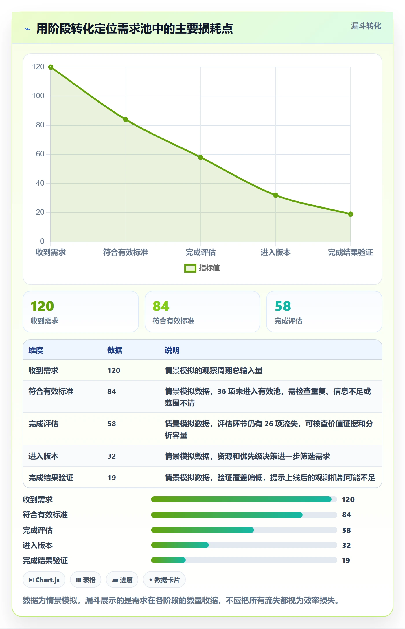The image size is (405, 629).
Task: Click the chart point for 符合有效标准
Action: 126,120
